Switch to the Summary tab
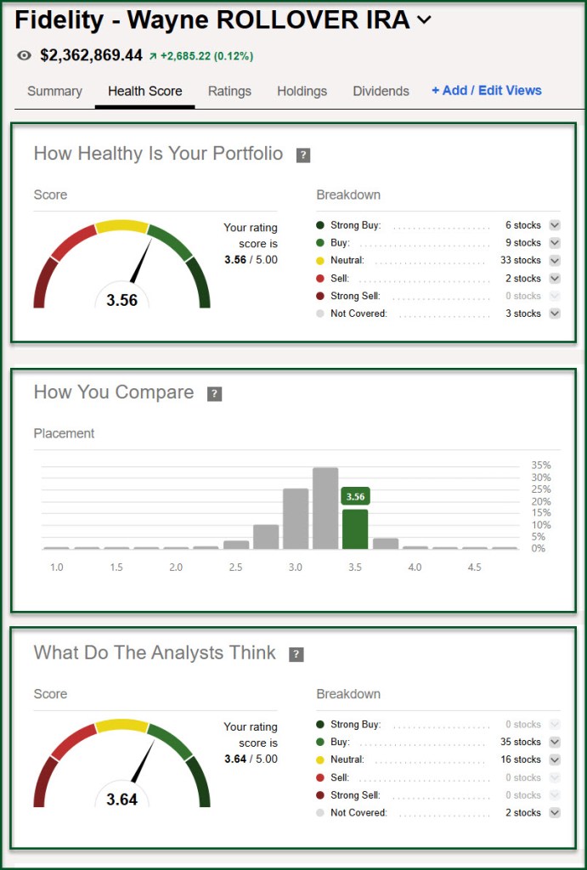The width and height of the screenshot is (587, 870). (x=54, y=92)
